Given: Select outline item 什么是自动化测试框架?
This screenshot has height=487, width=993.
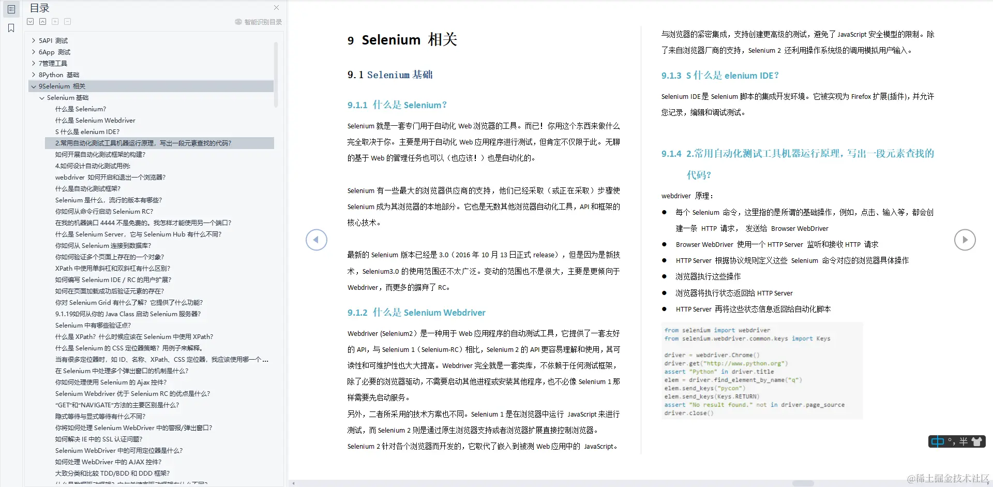Looking at the screenshot, I should [88, 188].
